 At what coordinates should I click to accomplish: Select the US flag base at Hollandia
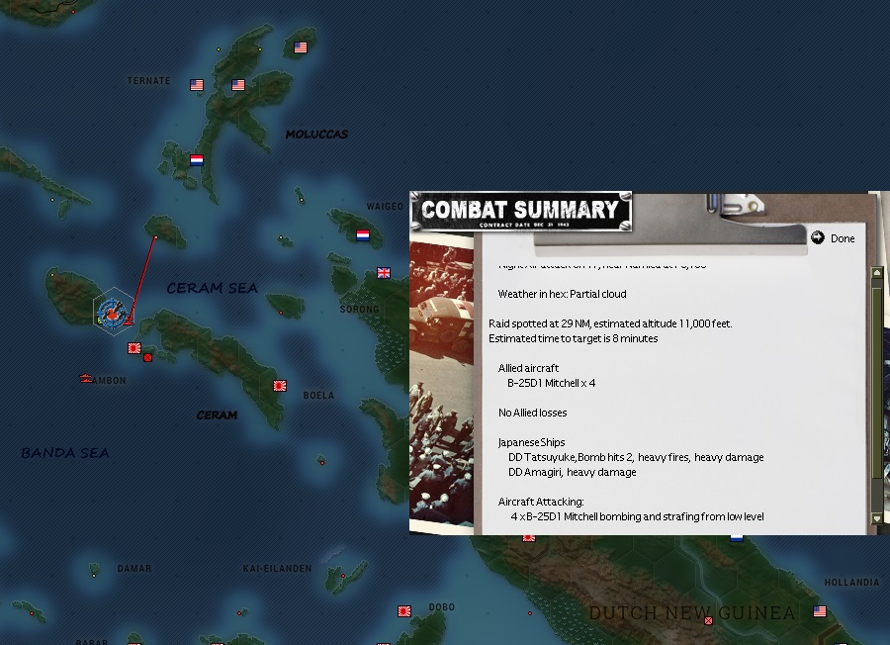(x=820, y=611)
